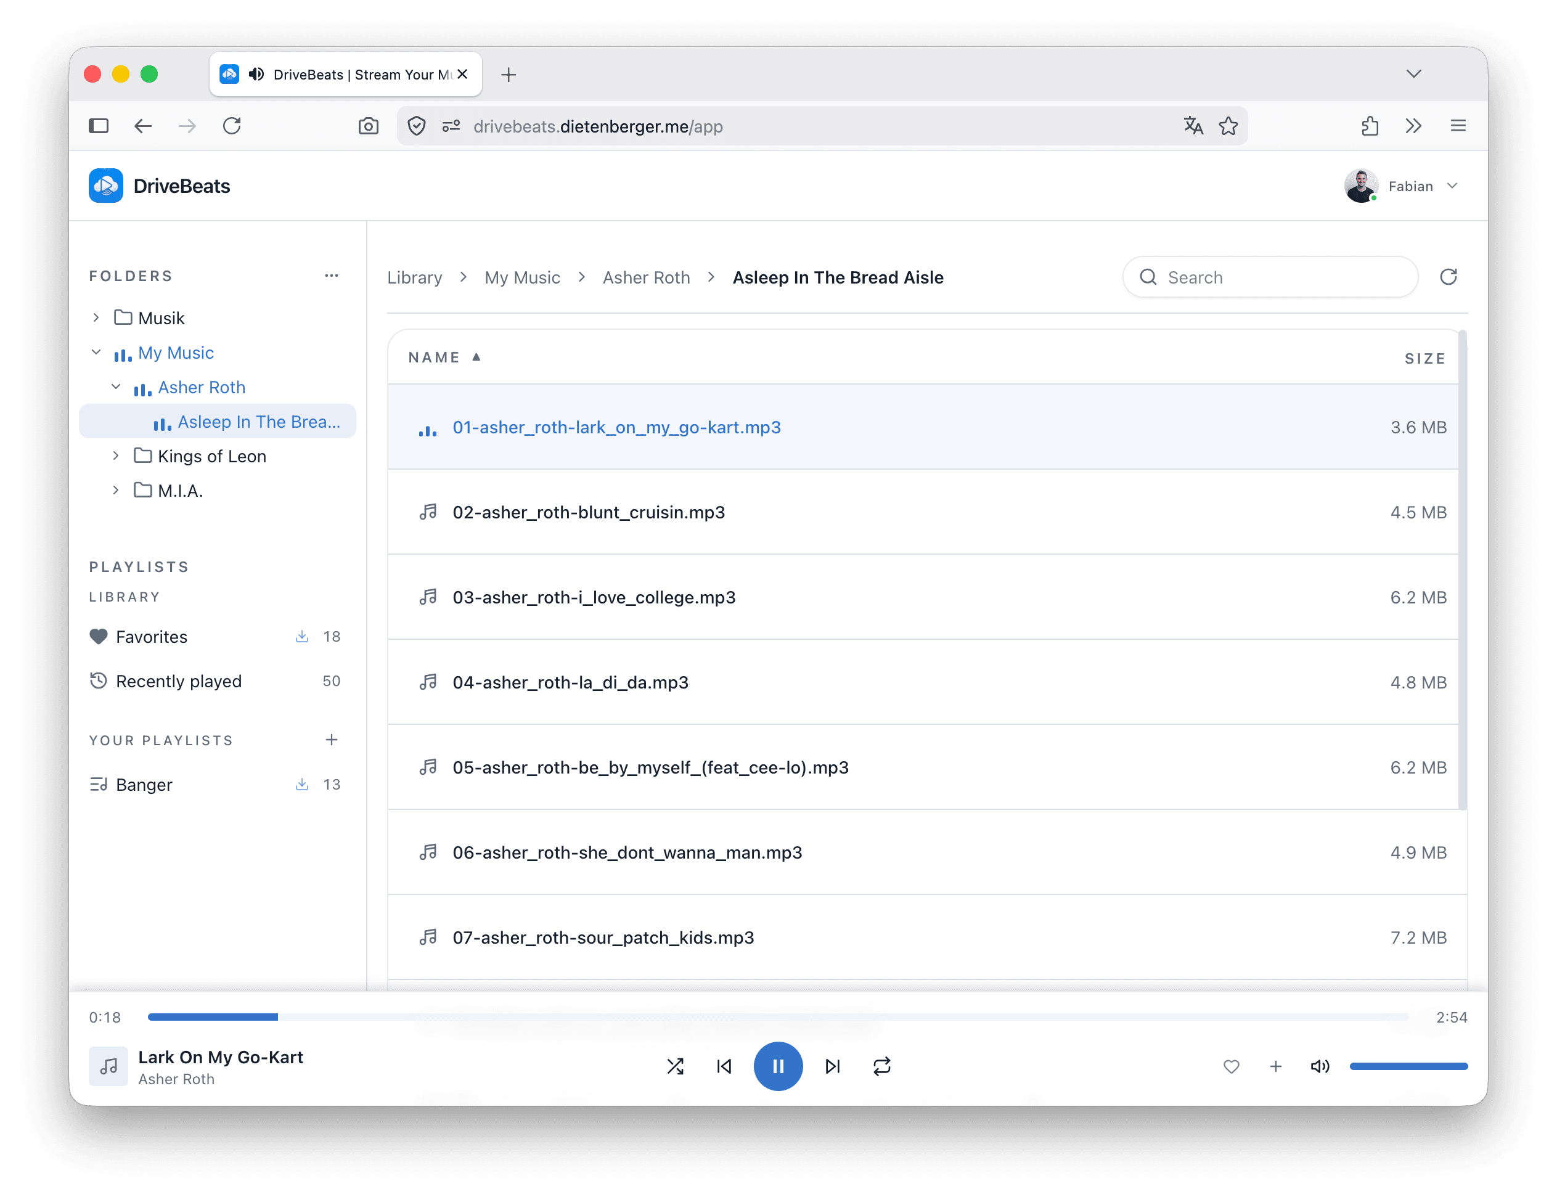Open a new browser tab
Screen dimensions: 1557x1197
tap(508, 75)
